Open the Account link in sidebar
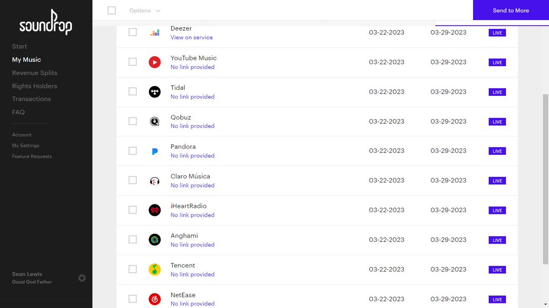Viewport: 549px width, 308px height. click(x=22, y=135)
